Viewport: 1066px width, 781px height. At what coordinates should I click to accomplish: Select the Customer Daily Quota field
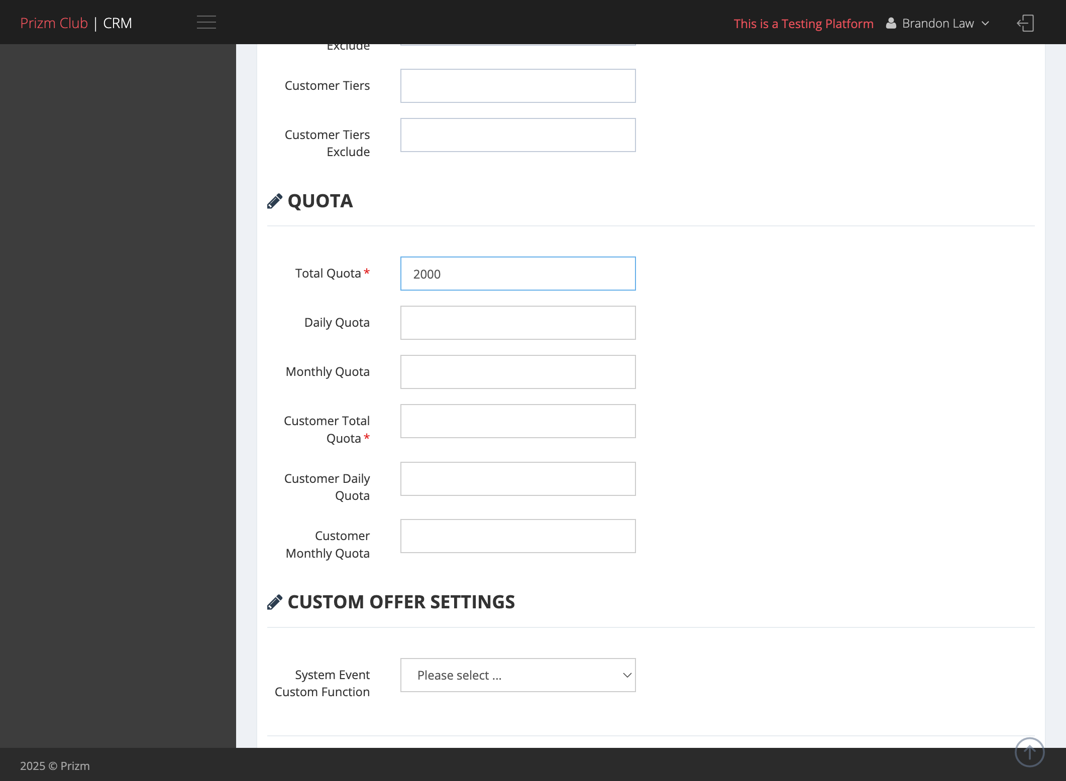[518, 479]
